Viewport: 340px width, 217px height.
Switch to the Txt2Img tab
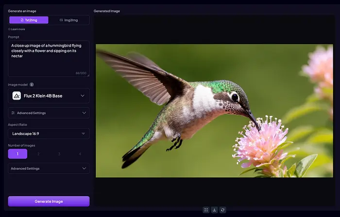point(29,20)
